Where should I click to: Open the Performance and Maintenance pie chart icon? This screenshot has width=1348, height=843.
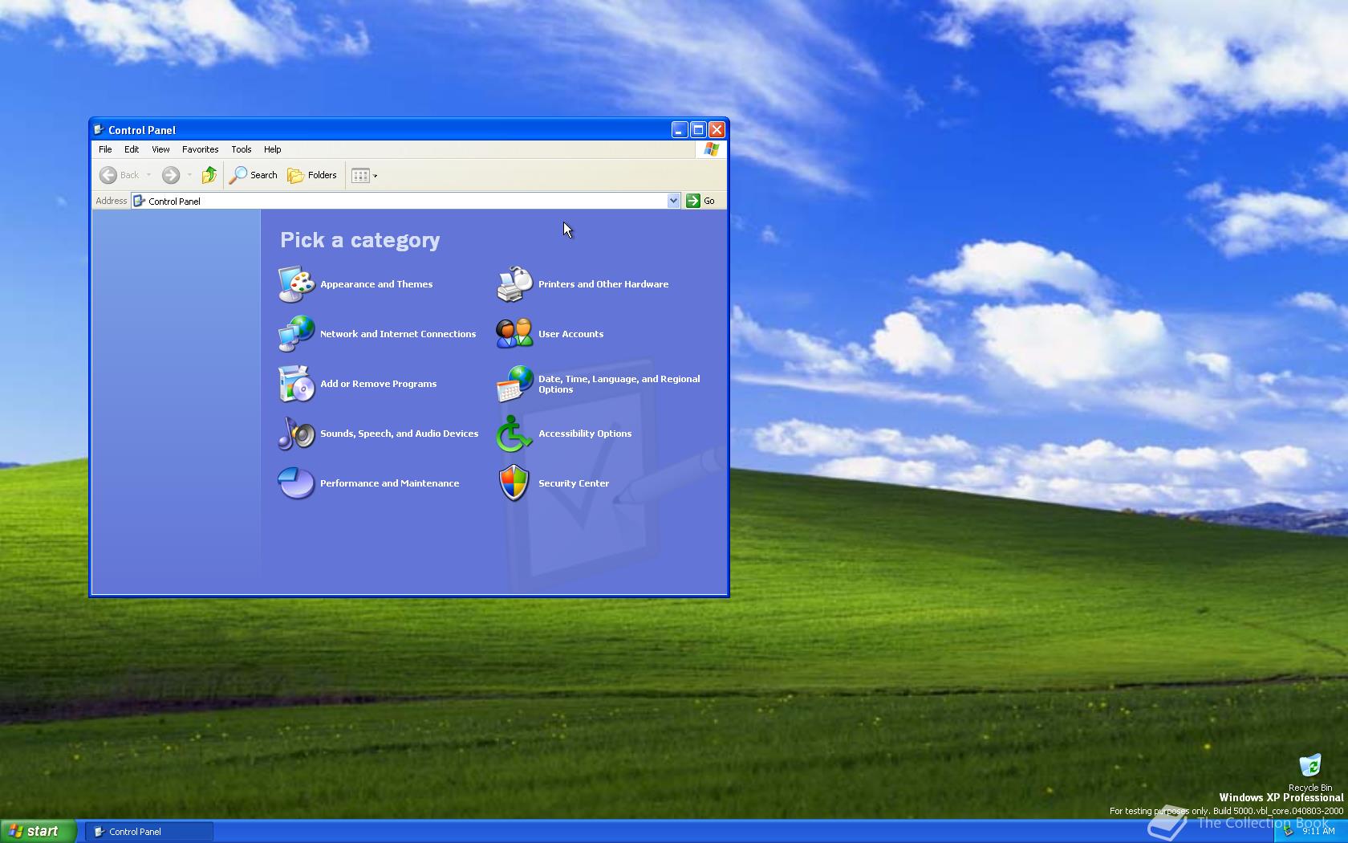coord(296,483)
